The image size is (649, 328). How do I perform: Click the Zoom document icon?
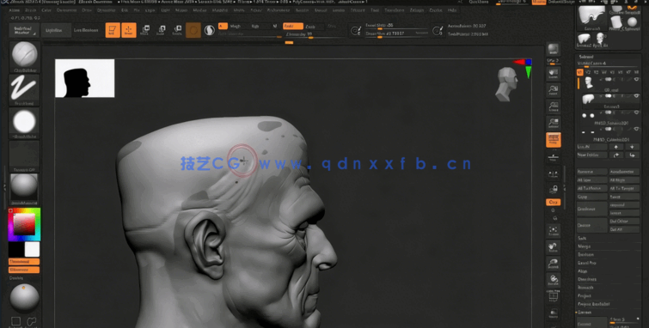(554, 90)
